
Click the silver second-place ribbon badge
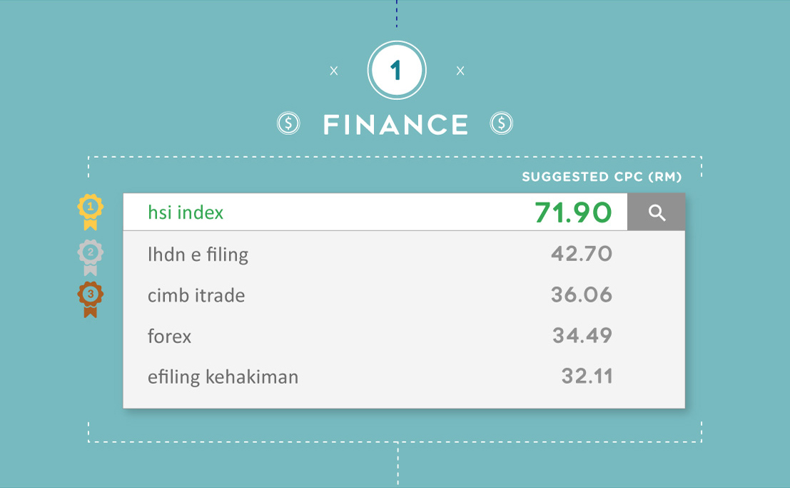pyautogui.click(x=90, y=258)
